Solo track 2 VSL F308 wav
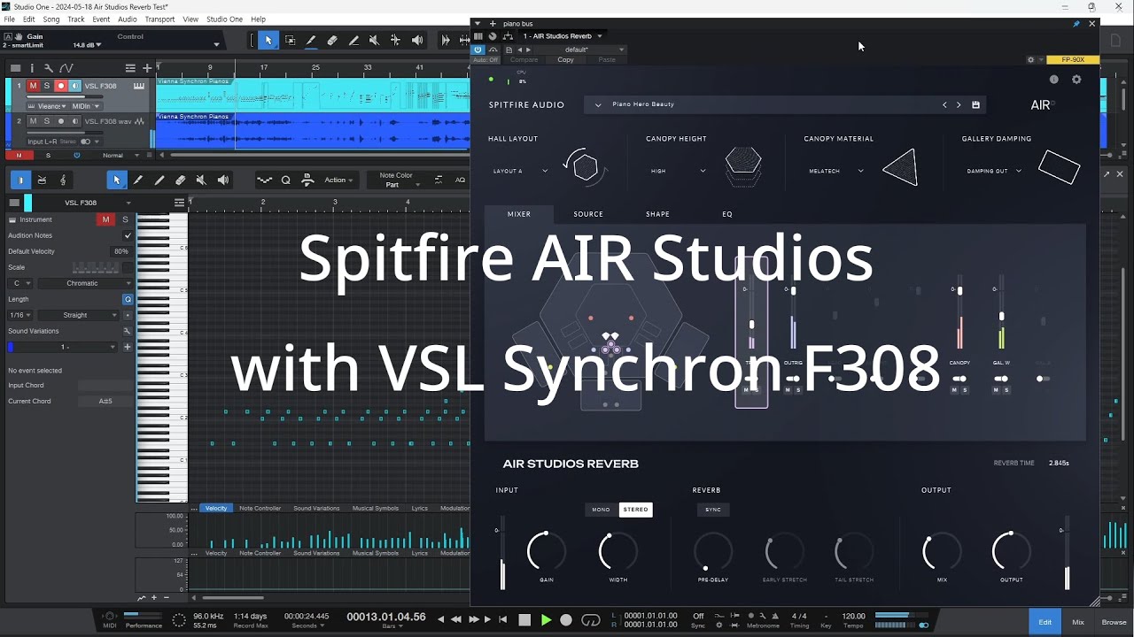 (x=46, y=121)
